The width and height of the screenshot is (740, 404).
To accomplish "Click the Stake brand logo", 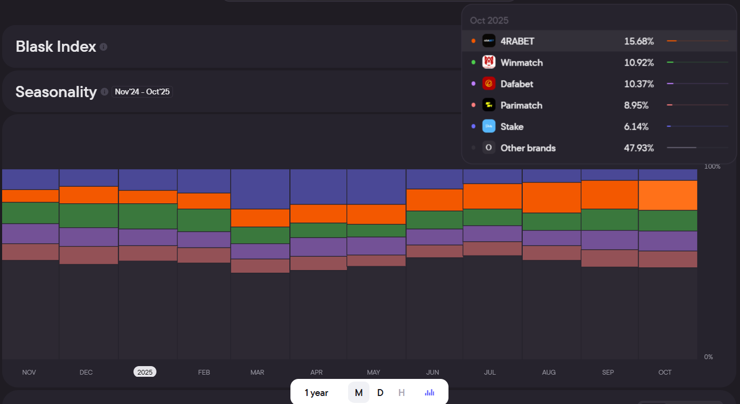I will click(x=489, y=126).
